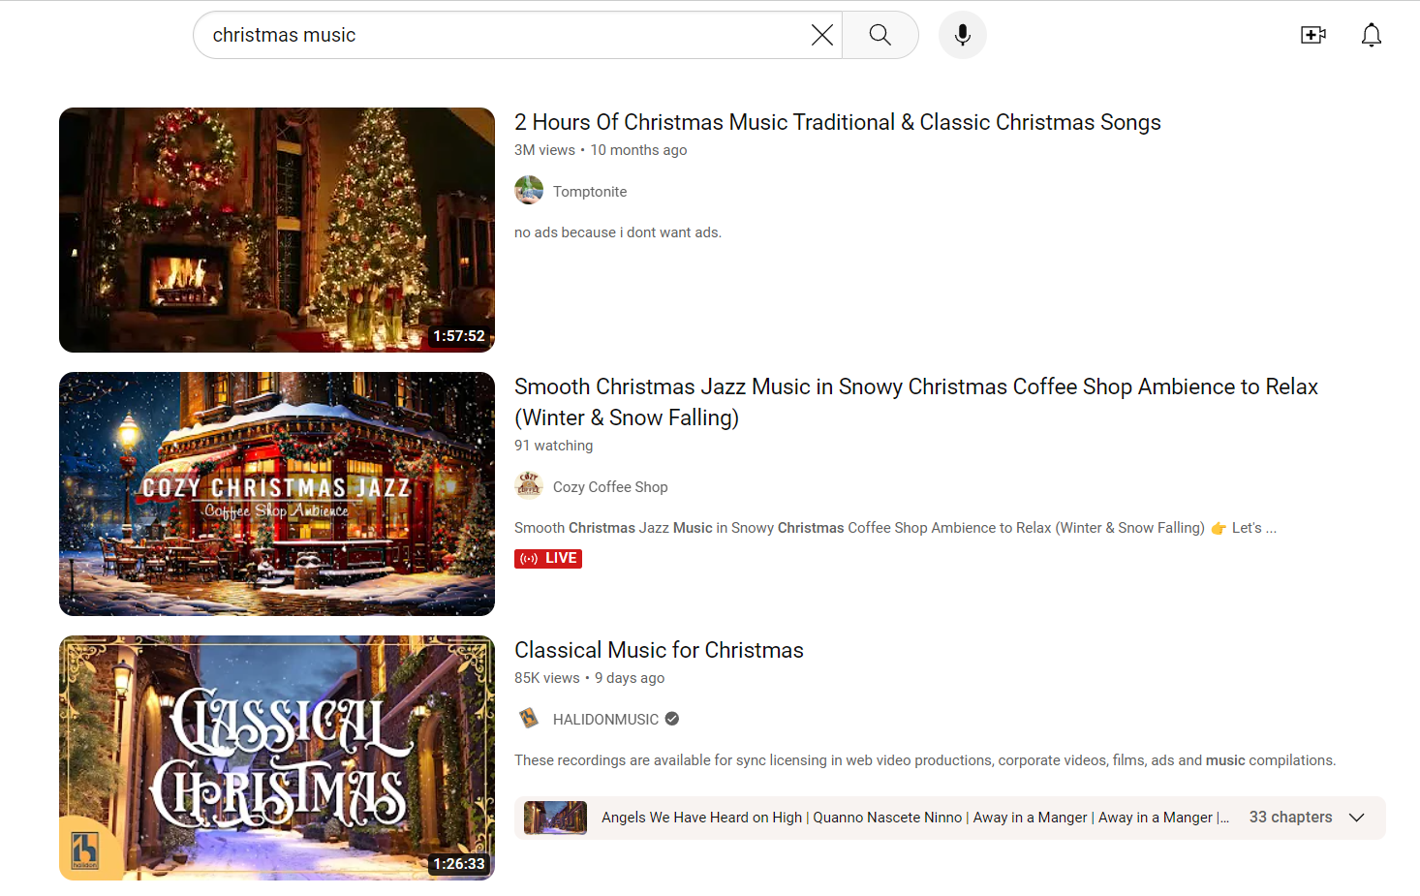Open '2 Hours Of Christmas Music' title
1420x896 pixels.
tap(838, 122)
